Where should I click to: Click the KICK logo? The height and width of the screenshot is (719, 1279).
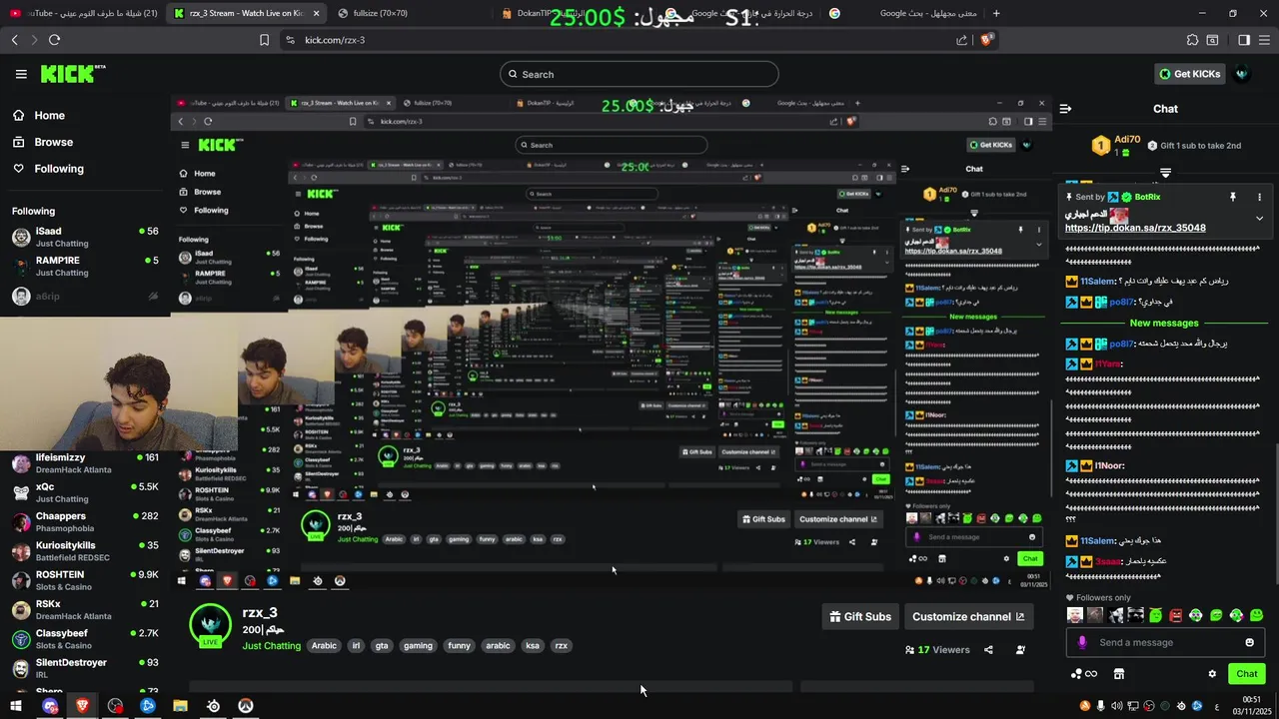tap(72, 74)
